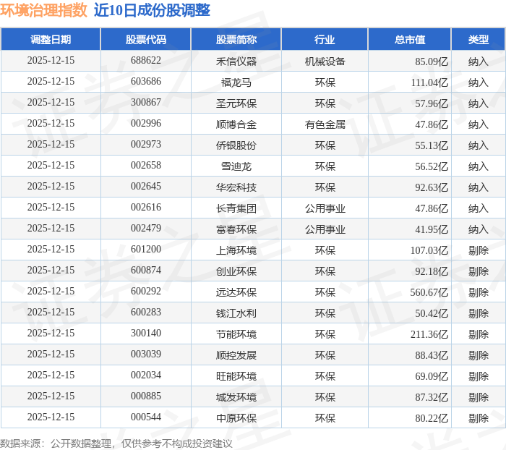The height and width of the screenshot is (450, 506).
Task: Click the 行业 column header
Action: (325, 39)
